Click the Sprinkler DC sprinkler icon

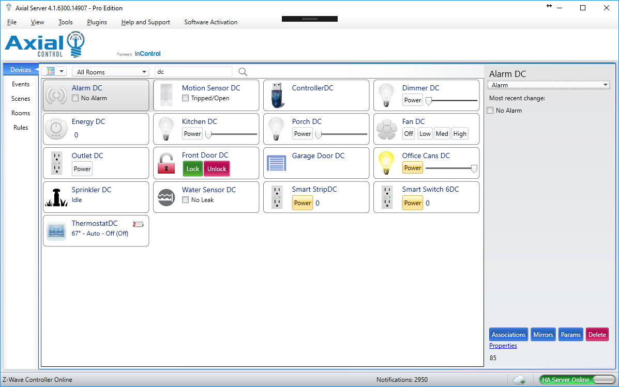56,197
